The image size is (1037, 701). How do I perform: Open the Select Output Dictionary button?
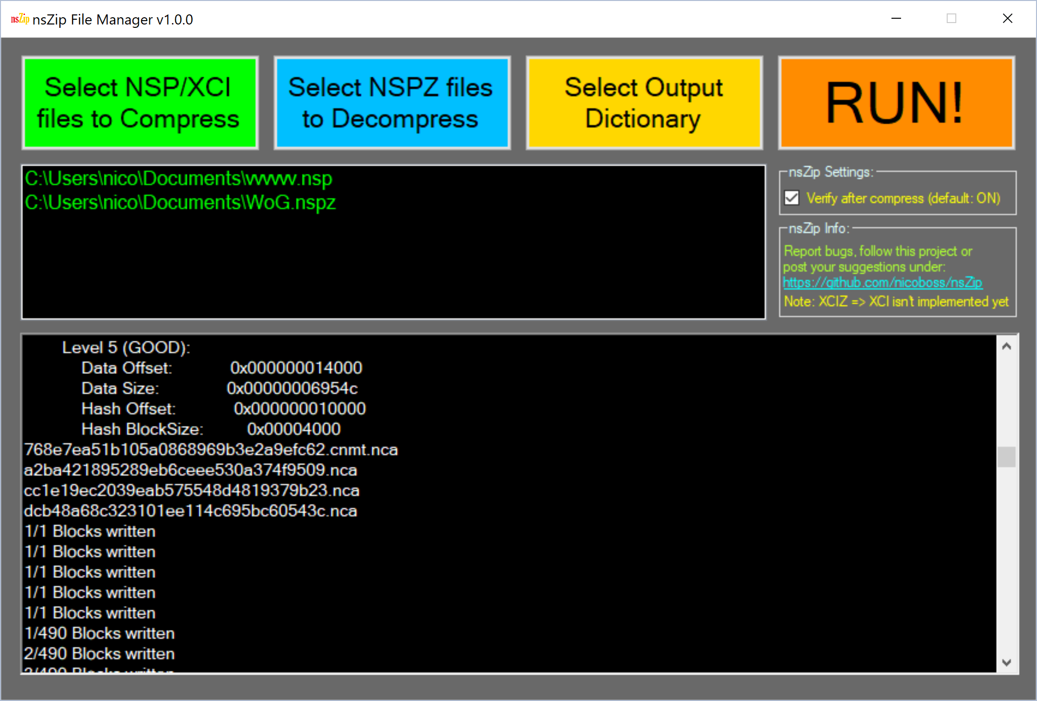pyautogui.click(x=644, y=103)
